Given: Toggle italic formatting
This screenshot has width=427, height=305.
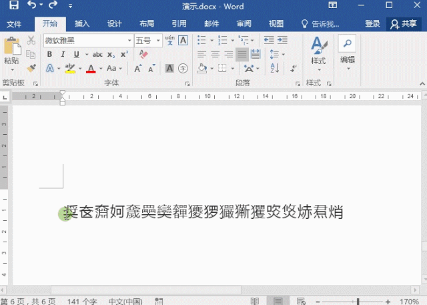Looking at the screenshot, I should pyautogui.click(x=63, y=54).
